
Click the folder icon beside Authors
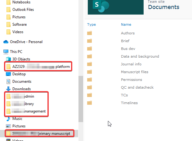tap(90, 33)
